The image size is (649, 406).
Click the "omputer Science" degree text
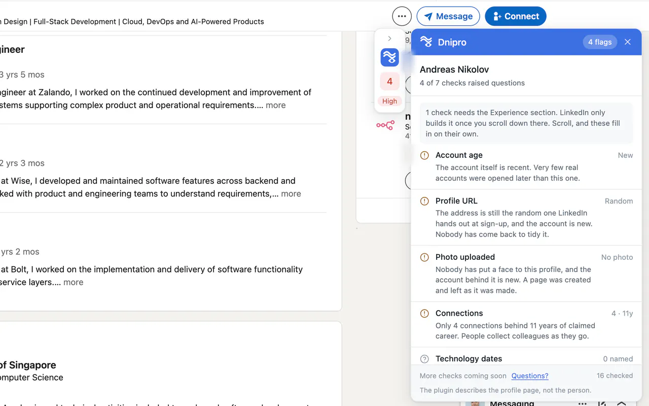click(31, 378)
